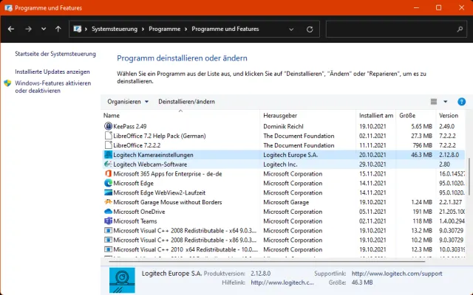Go forward with the right arrow

28,29
